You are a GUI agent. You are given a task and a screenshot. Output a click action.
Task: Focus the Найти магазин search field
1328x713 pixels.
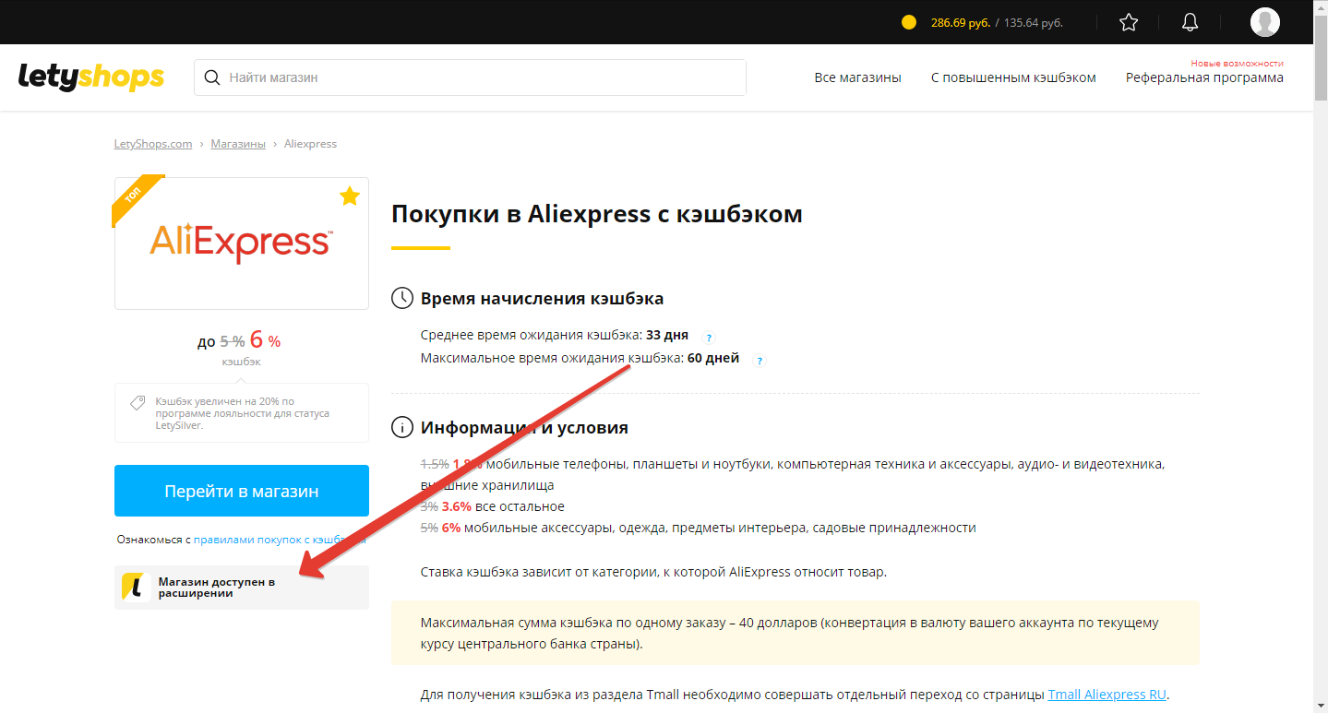click(470, 77)
